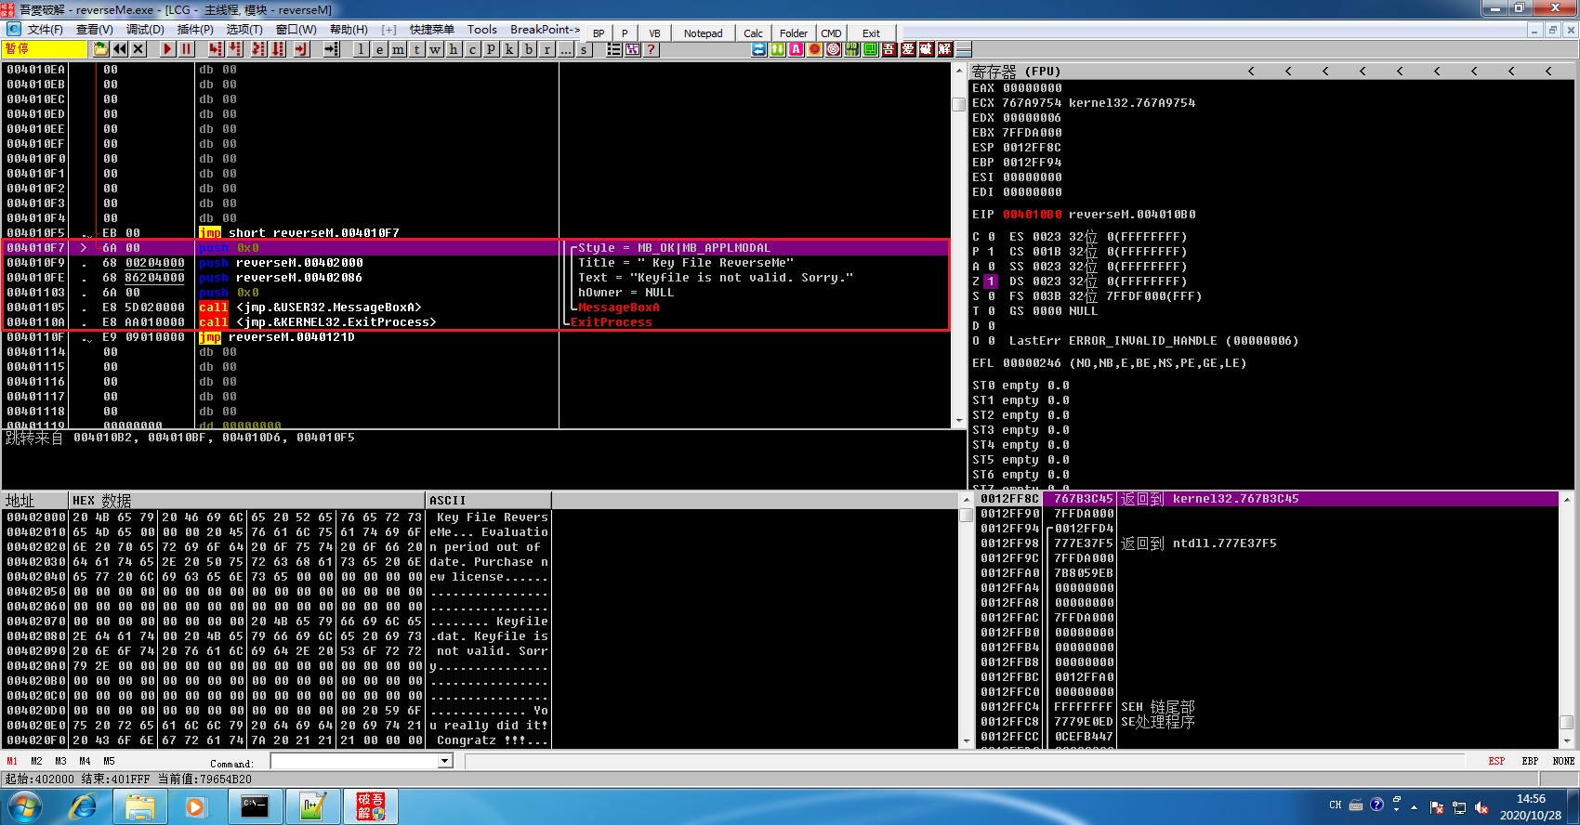Image resolution: width=1580 pixels, height=825 pixels.
Task: Open Memory map with 'm' button
Action: point(398,49)
